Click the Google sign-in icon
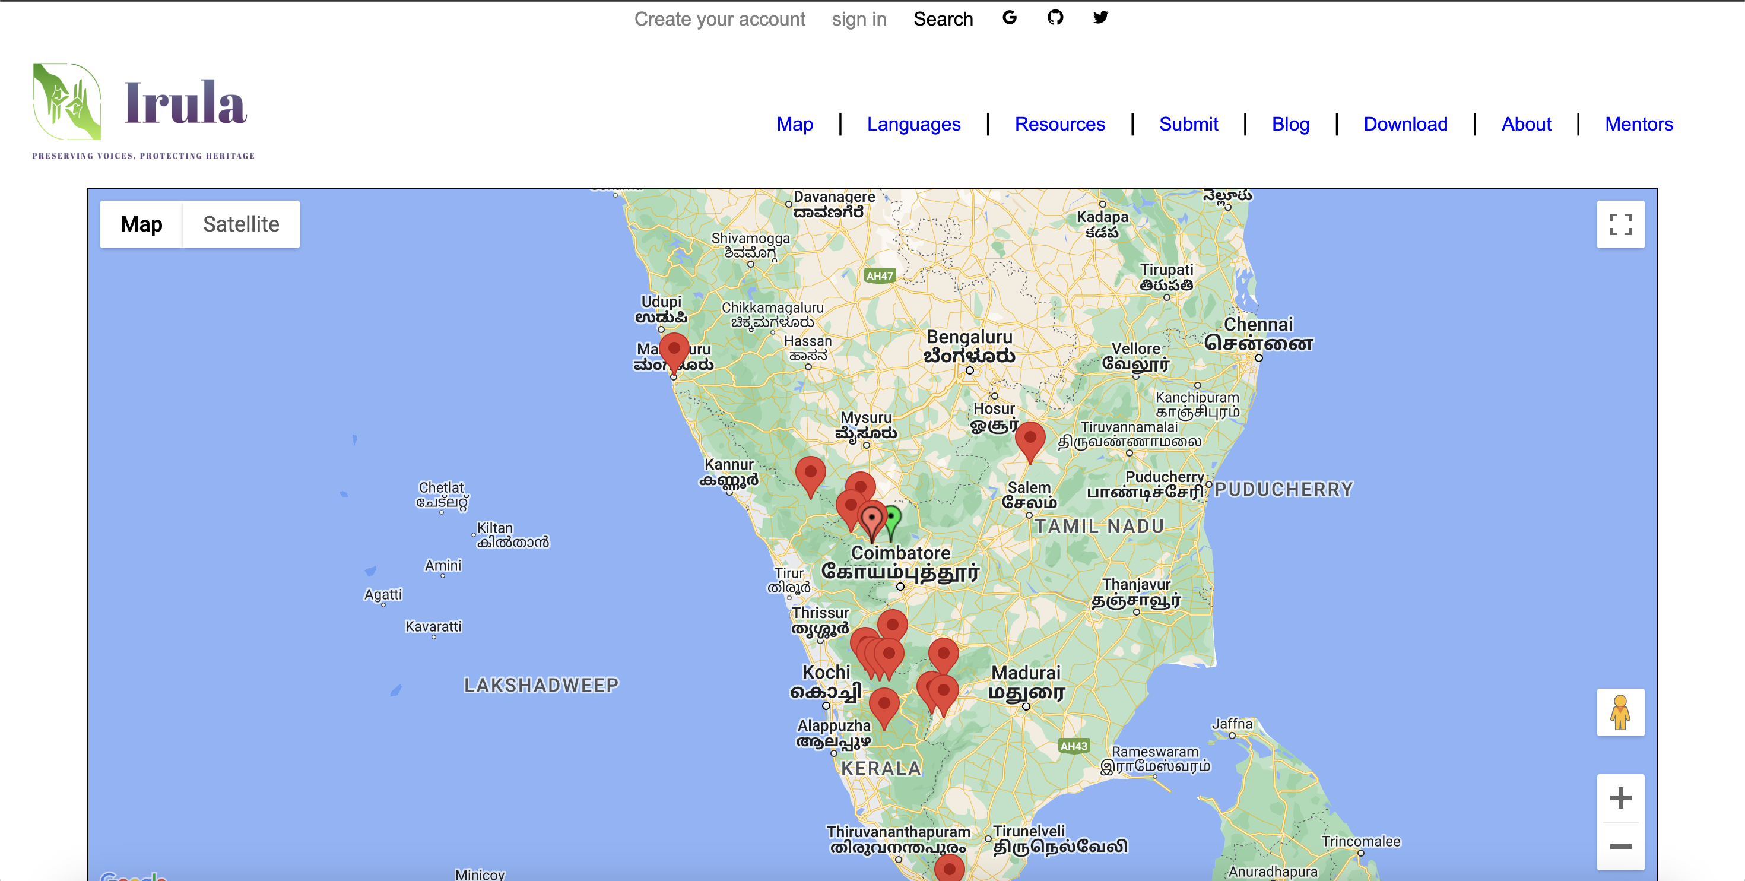The width and height of the screenshot is (1745, 881). [1010, 18]
